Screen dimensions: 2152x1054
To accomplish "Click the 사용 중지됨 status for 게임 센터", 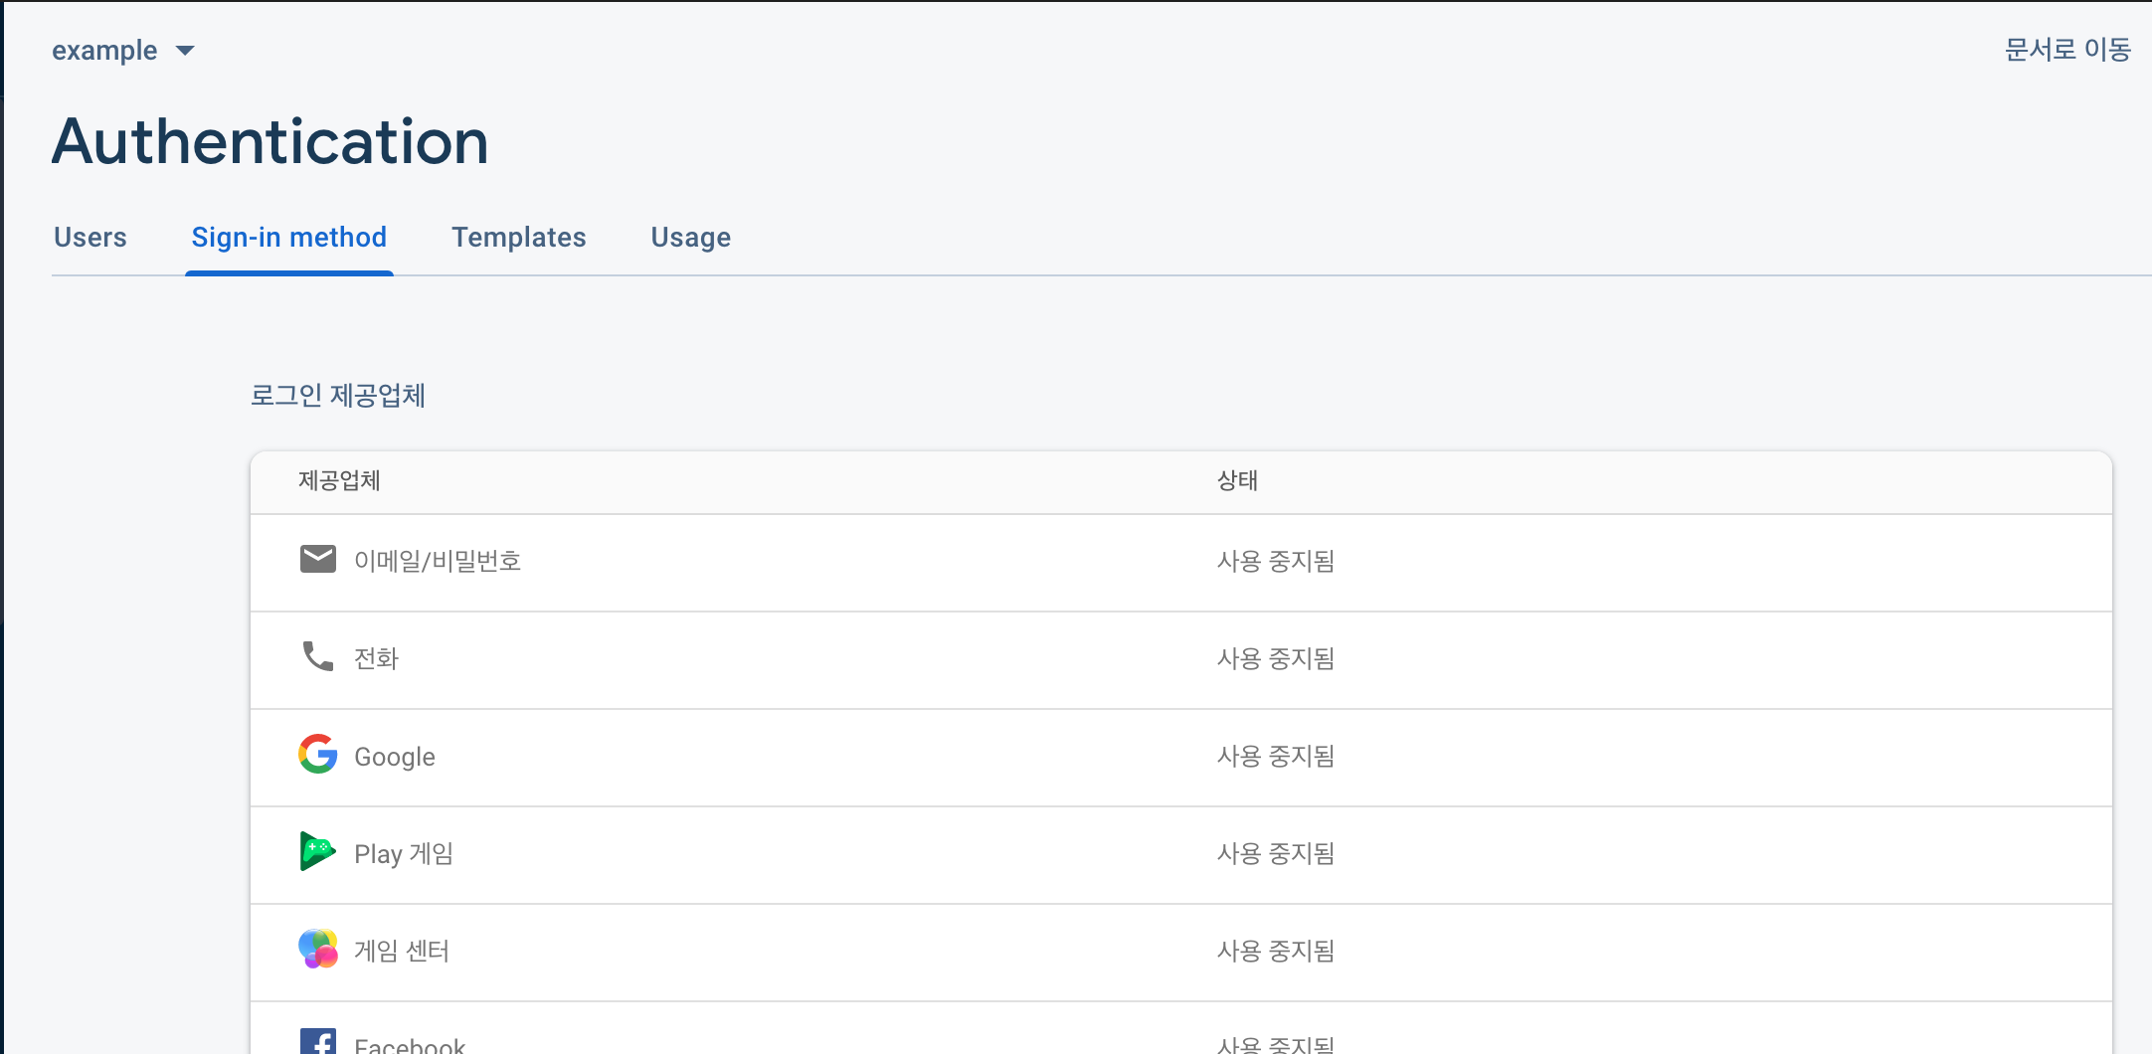I will pyautogui.click(x=1276, y=951).
